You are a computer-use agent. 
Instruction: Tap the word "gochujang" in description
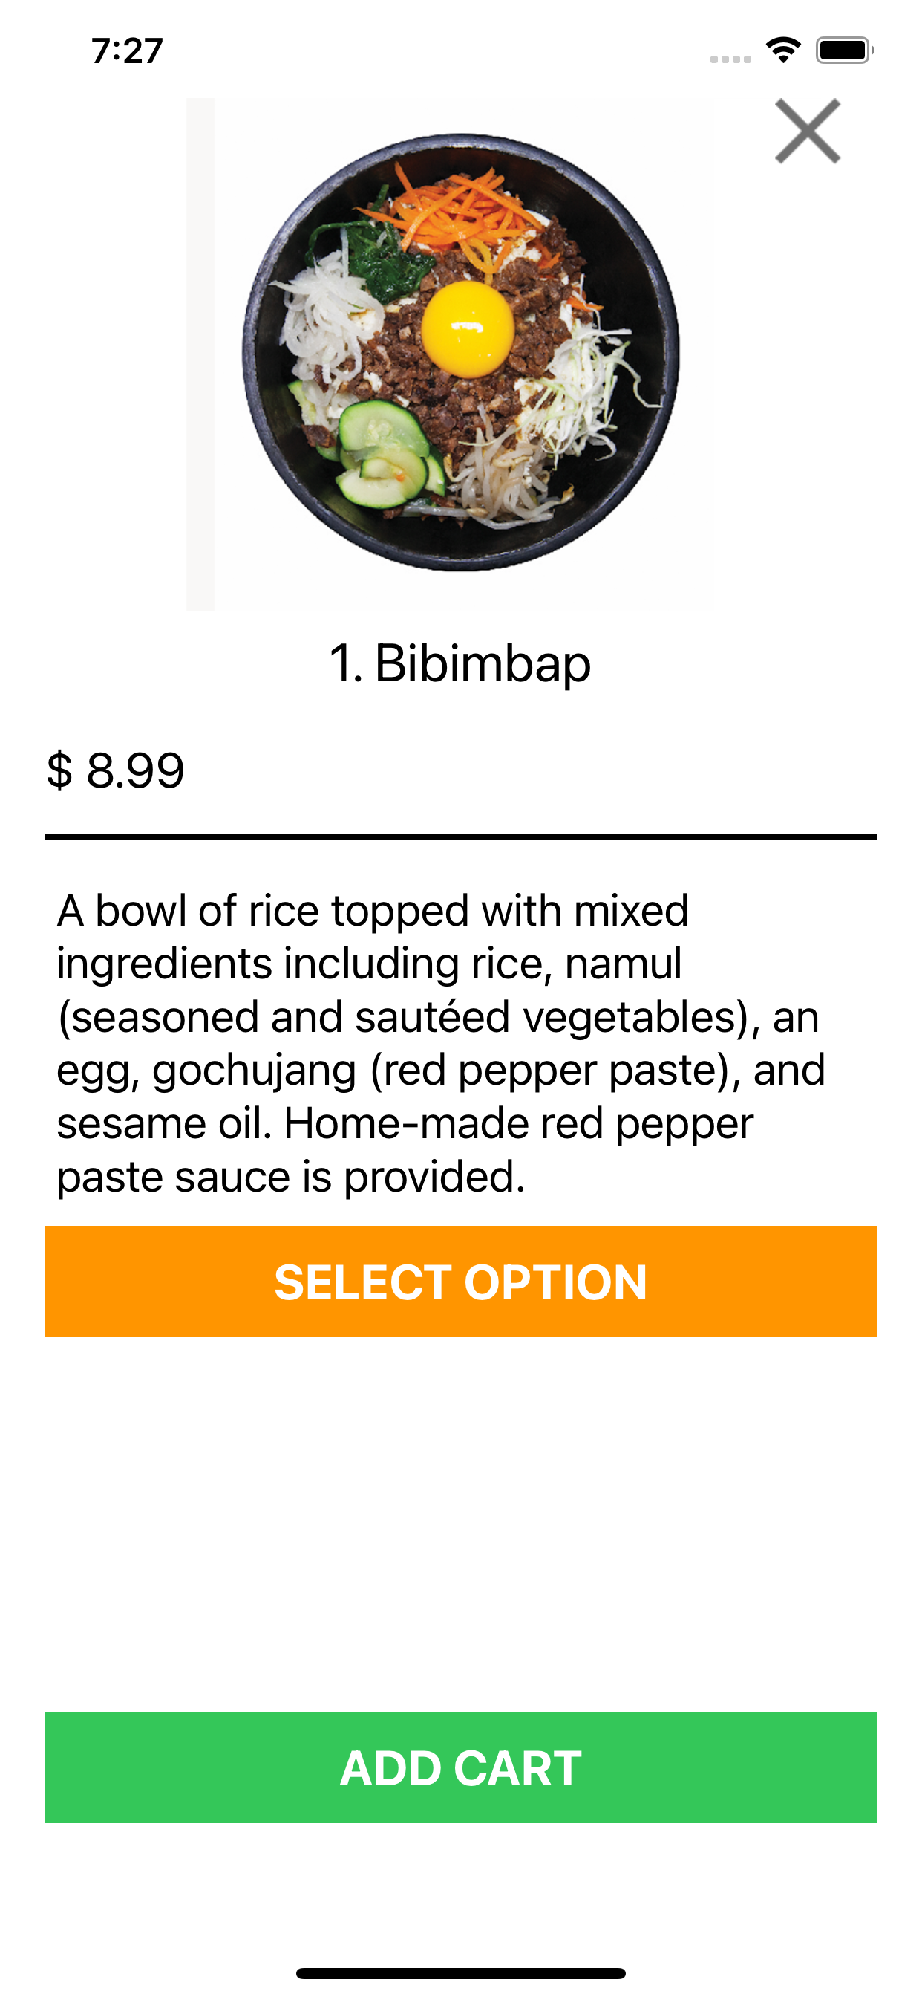pos(254,1071)
